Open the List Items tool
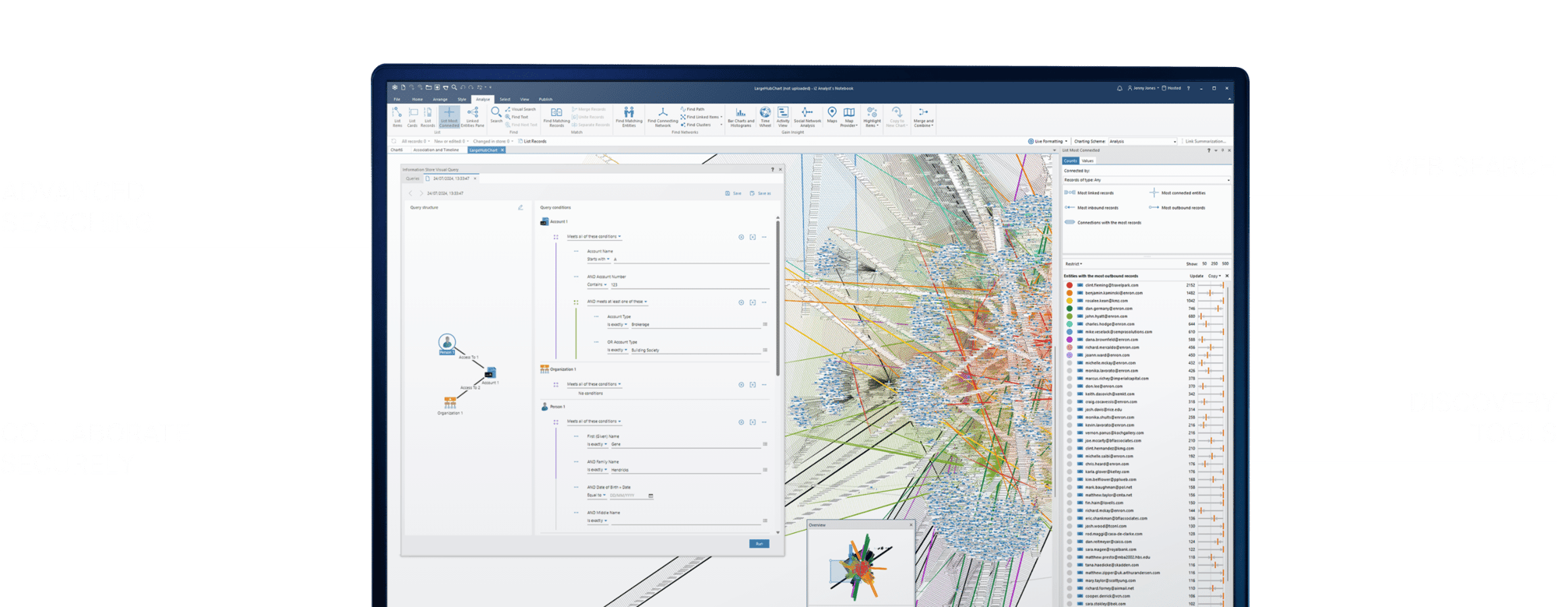 point(397,117)
